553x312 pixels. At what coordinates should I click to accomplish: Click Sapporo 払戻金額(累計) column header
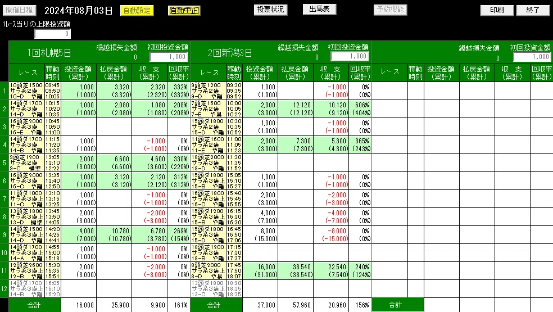(x=114, y=73)
